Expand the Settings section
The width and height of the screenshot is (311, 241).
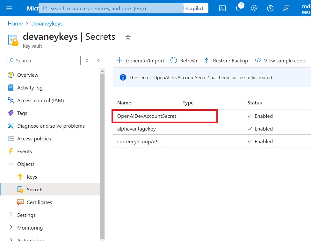point(11,215)
